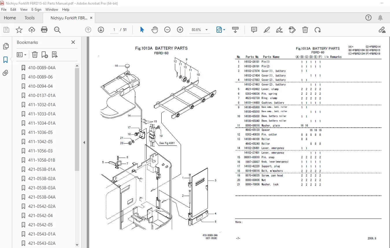Open bookmark 411-1032-01A
The width and height of the screenshot is (390, 248).
42,105
